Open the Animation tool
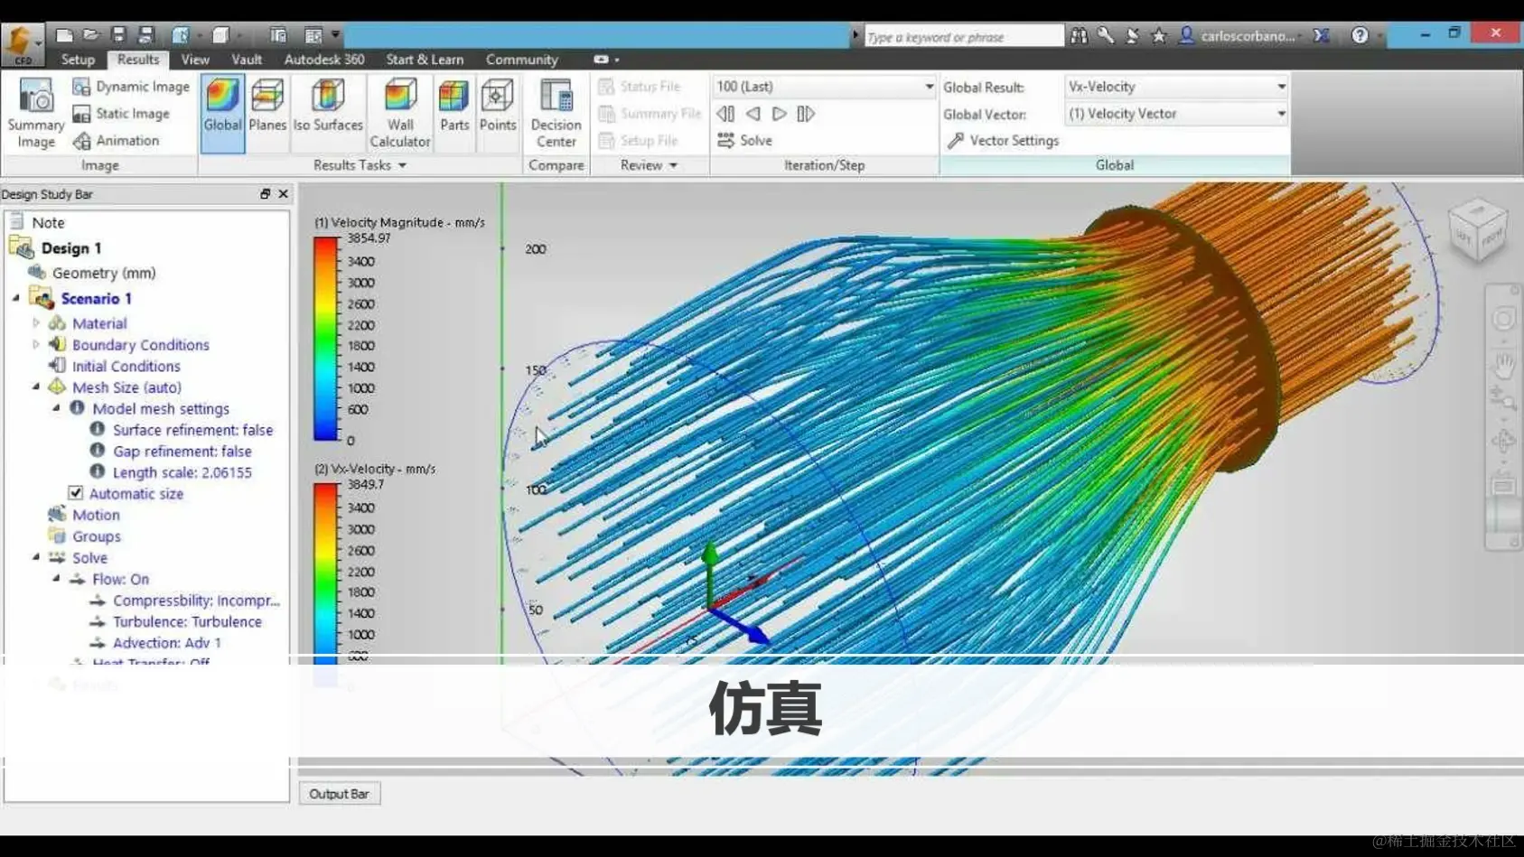The image size is (1524, 857). (x=116, y=141)
